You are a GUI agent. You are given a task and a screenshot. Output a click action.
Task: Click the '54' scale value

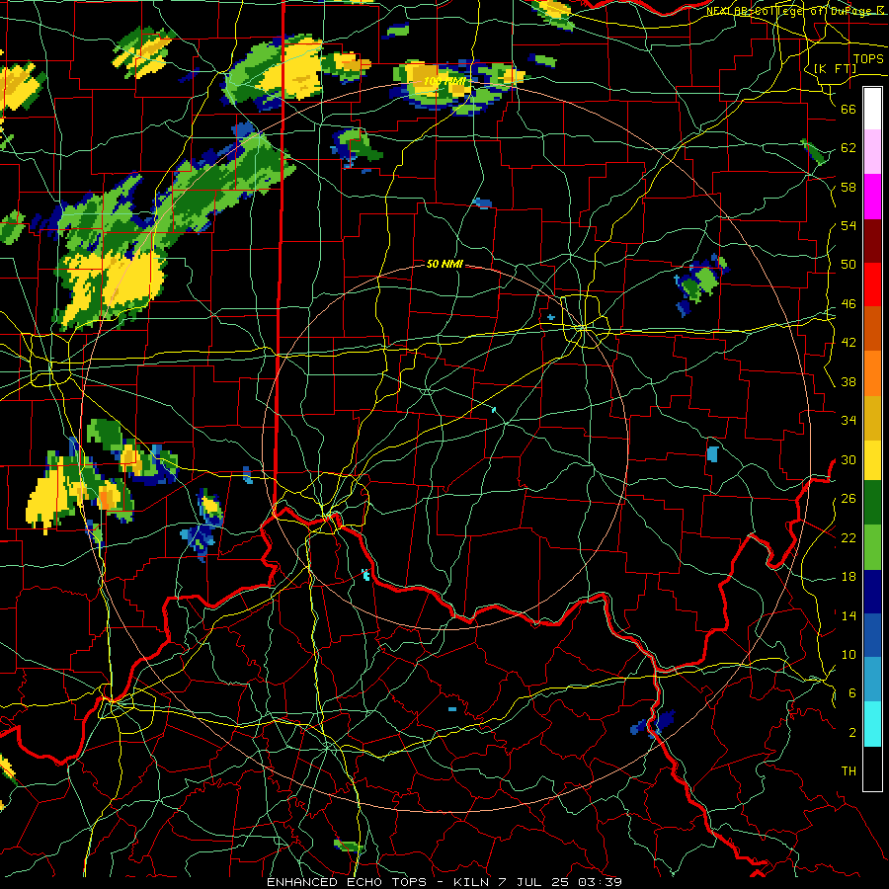[849, 225]
